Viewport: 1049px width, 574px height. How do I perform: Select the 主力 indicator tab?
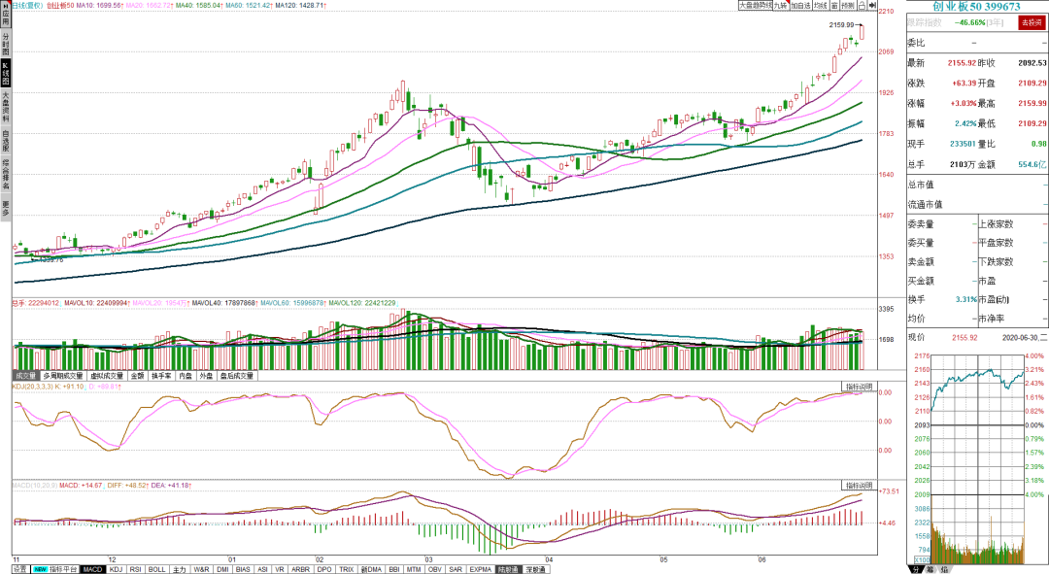(x=180, y=569)
